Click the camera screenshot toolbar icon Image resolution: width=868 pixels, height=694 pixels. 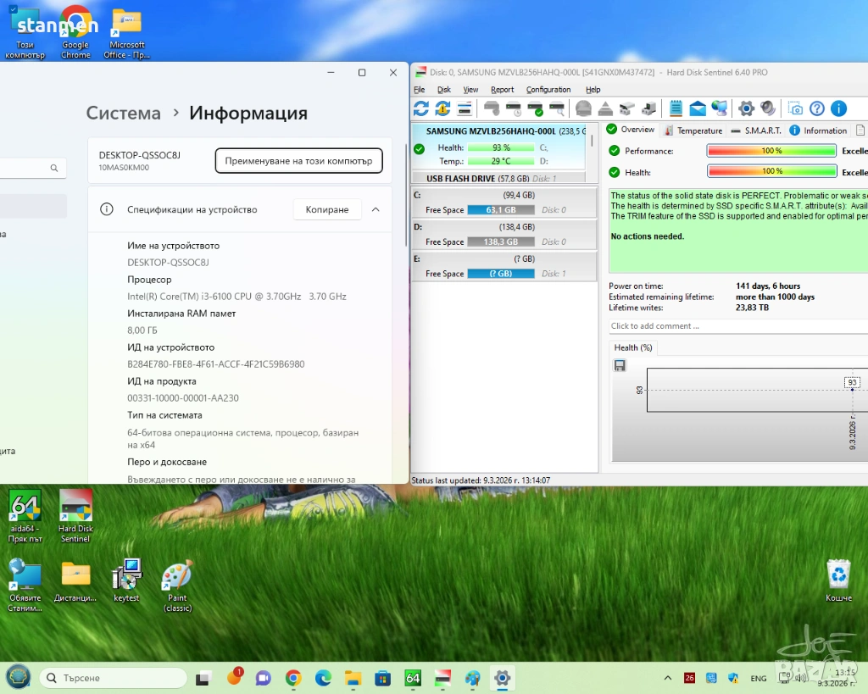pyautogui.click(x=795, y=108)
